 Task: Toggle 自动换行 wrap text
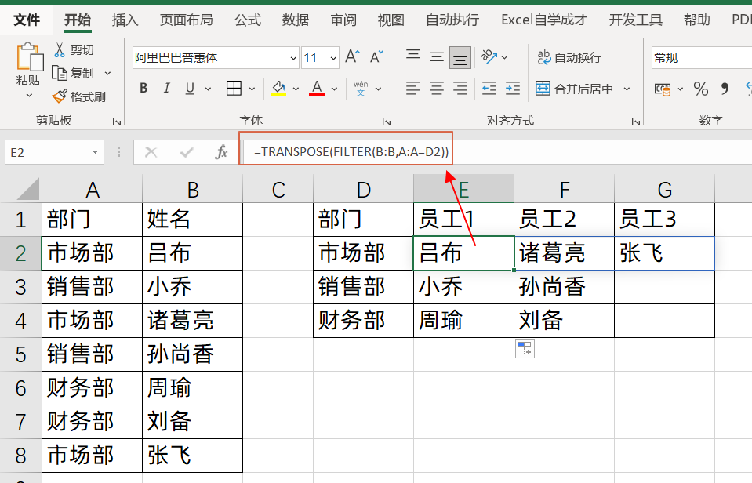tap(569, 57)
